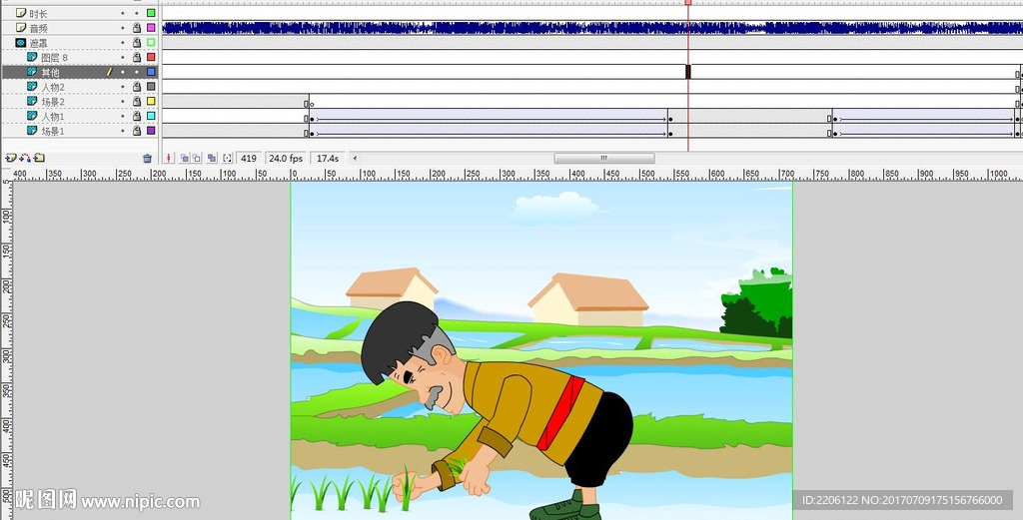Screen dimensions: 1023x520
Task: Hide the 时长 layer using its visibility dot
Action: point(123,13)
